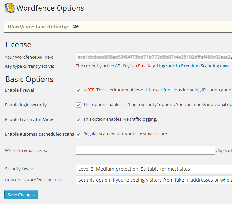This screenshot has height=204, width=232.
Task: Open the Security Level dropdown
Action: click(154, 169)
